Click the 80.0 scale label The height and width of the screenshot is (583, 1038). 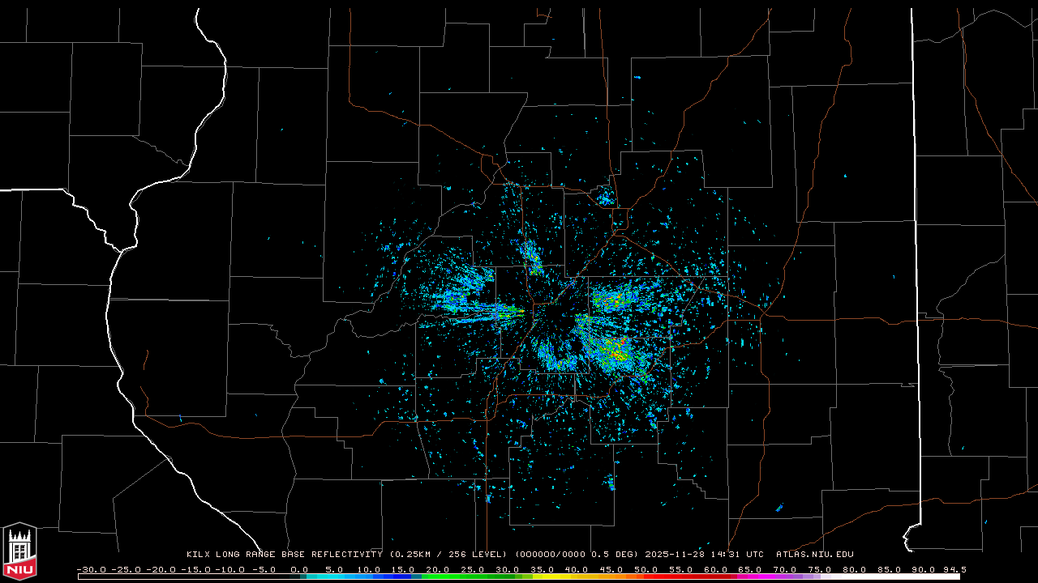[x=853, y=569]
